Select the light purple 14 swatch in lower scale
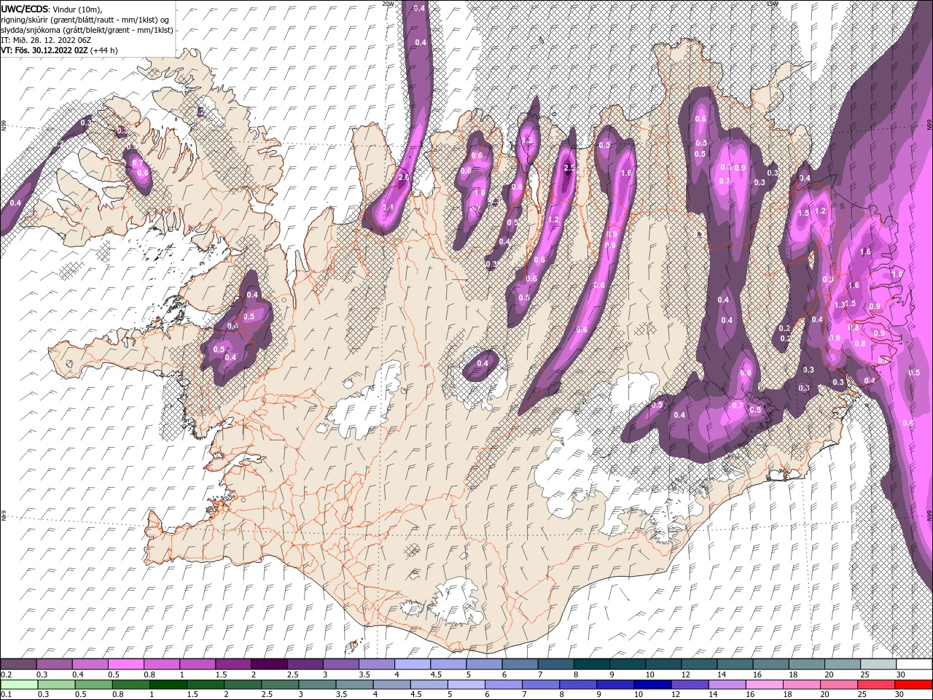Viewport: 933px width, 700px height. pyautogui.click(x=727, y=685)
